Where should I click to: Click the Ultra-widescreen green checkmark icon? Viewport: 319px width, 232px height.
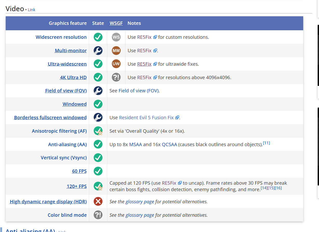point(98,64)
